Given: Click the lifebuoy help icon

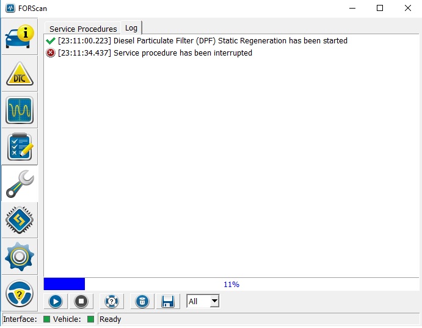Looking at the screenshot, I should tap(112, 301).
